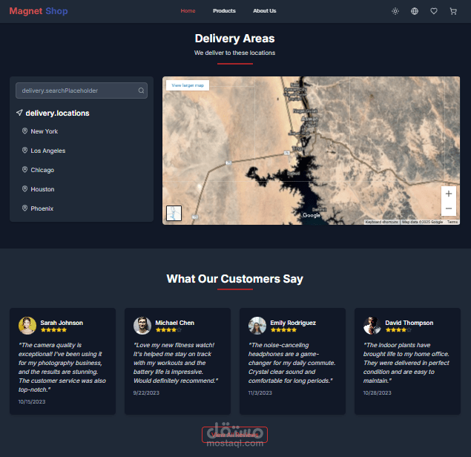Click Map data ©2025 Google text
This screenshot has height=457, width=471.
422,222
